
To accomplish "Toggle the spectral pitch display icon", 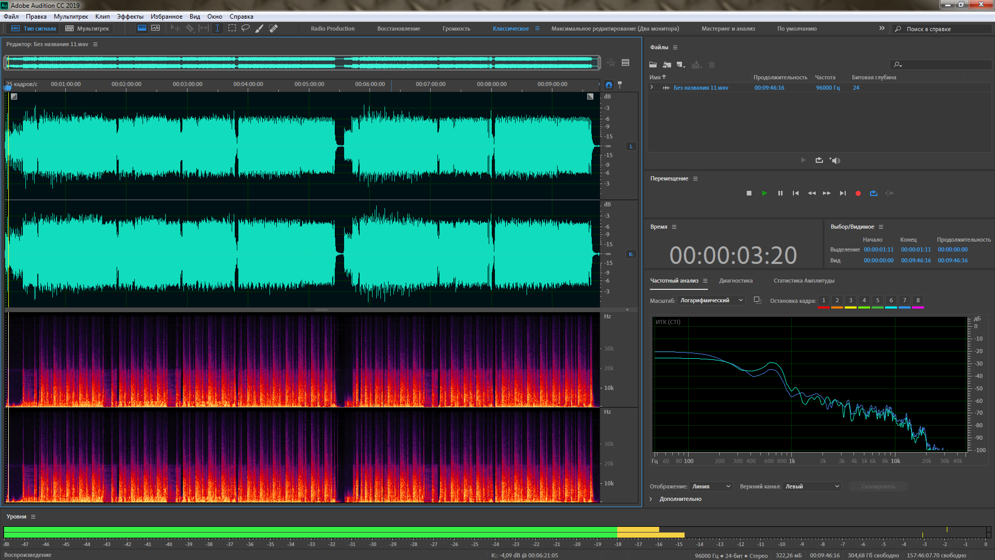I will 155,28.
